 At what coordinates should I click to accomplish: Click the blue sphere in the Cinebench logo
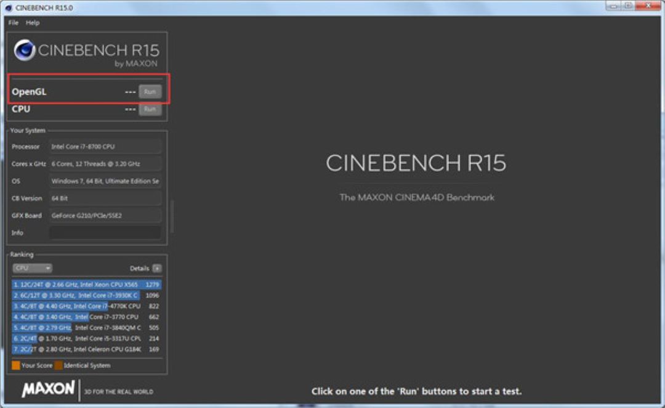[25, 47]
